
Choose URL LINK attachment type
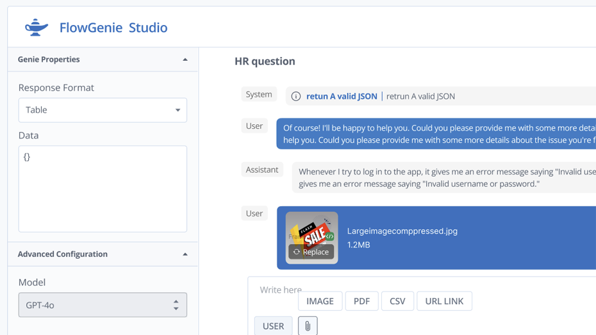click(x=444, y=301)
